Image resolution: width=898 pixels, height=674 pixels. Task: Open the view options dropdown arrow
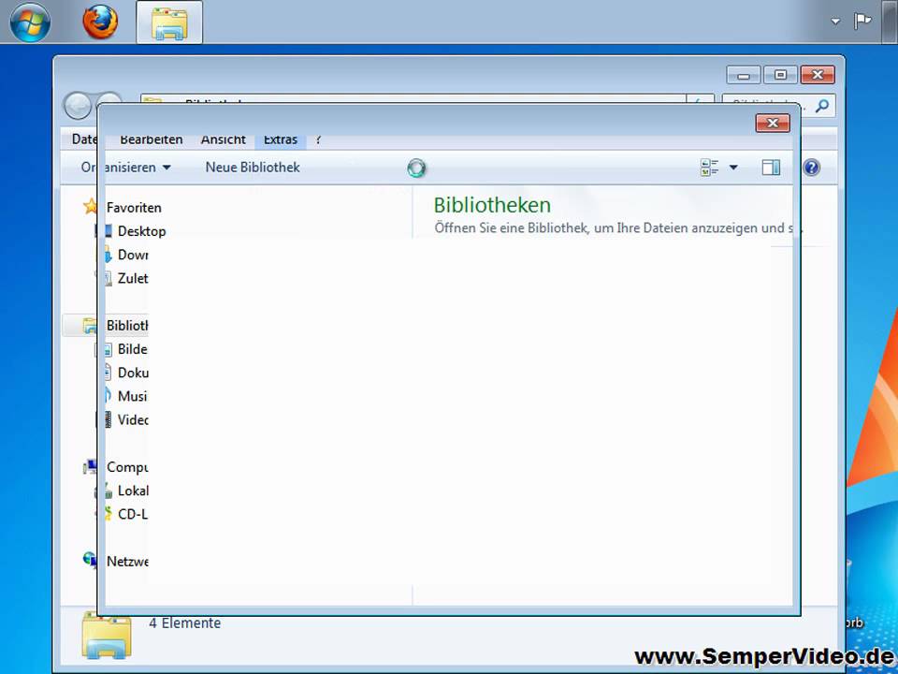733,168
